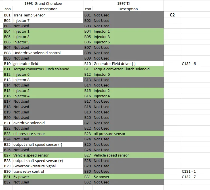Select the Underdrive solenoid control cell
The image size is (210, 190).
pyautogui.click(x=48, y=53)
